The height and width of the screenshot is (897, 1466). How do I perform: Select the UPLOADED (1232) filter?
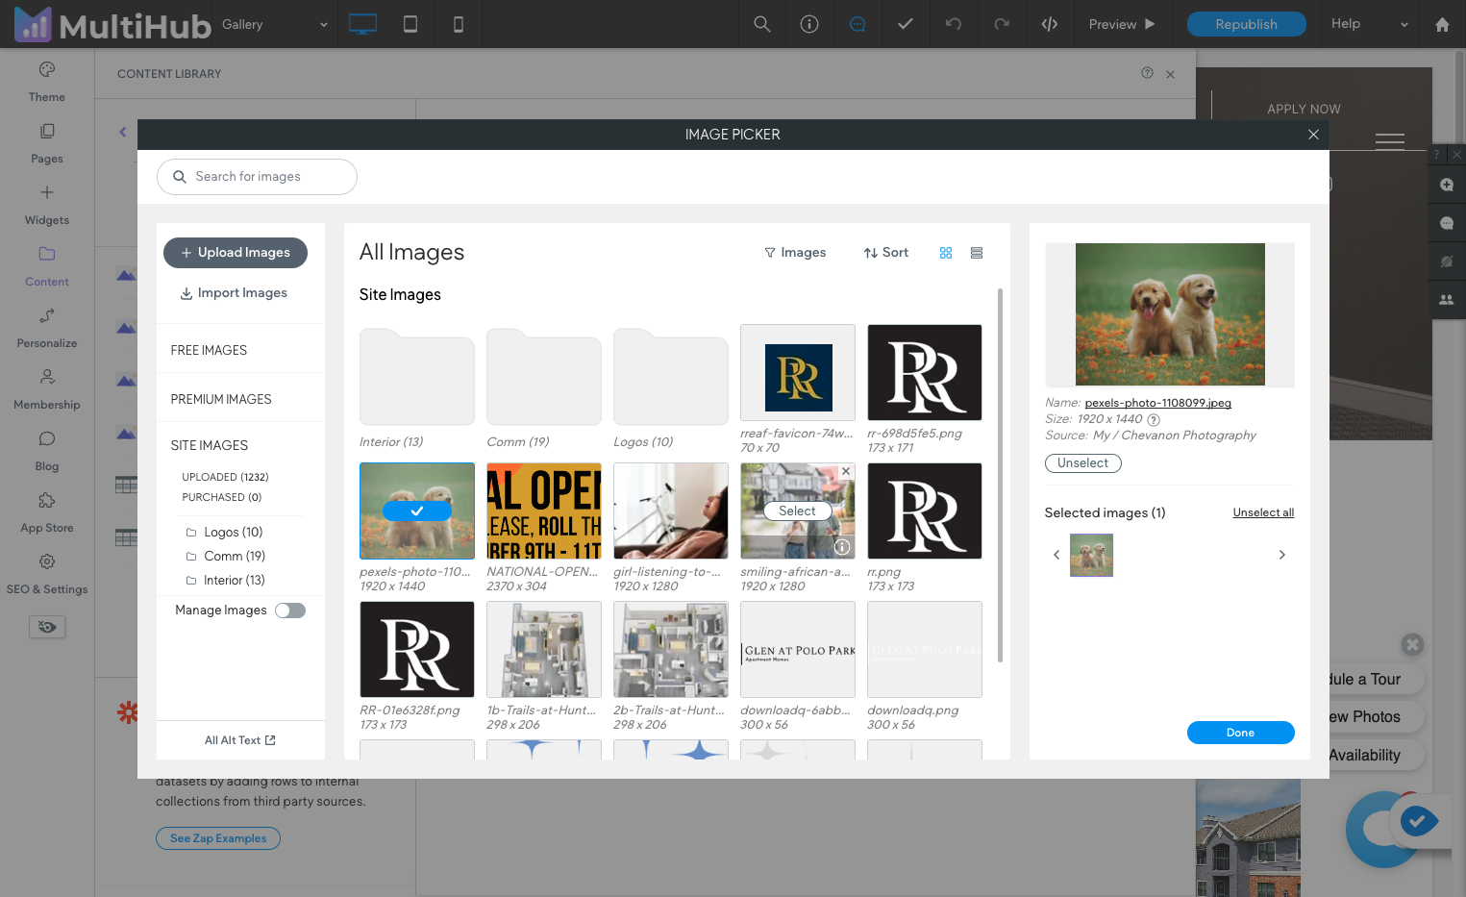225,477
